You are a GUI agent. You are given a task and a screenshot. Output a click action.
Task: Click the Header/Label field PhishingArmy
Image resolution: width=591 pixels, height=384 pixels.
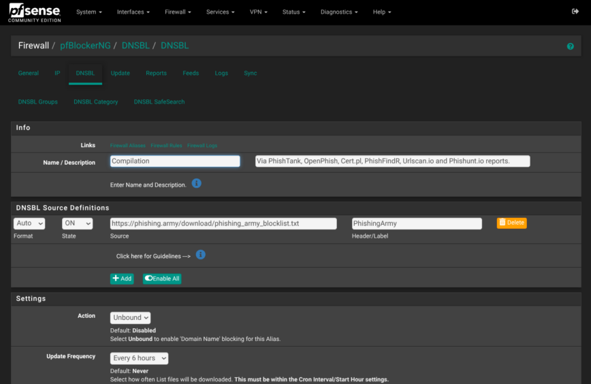point(417,223)
